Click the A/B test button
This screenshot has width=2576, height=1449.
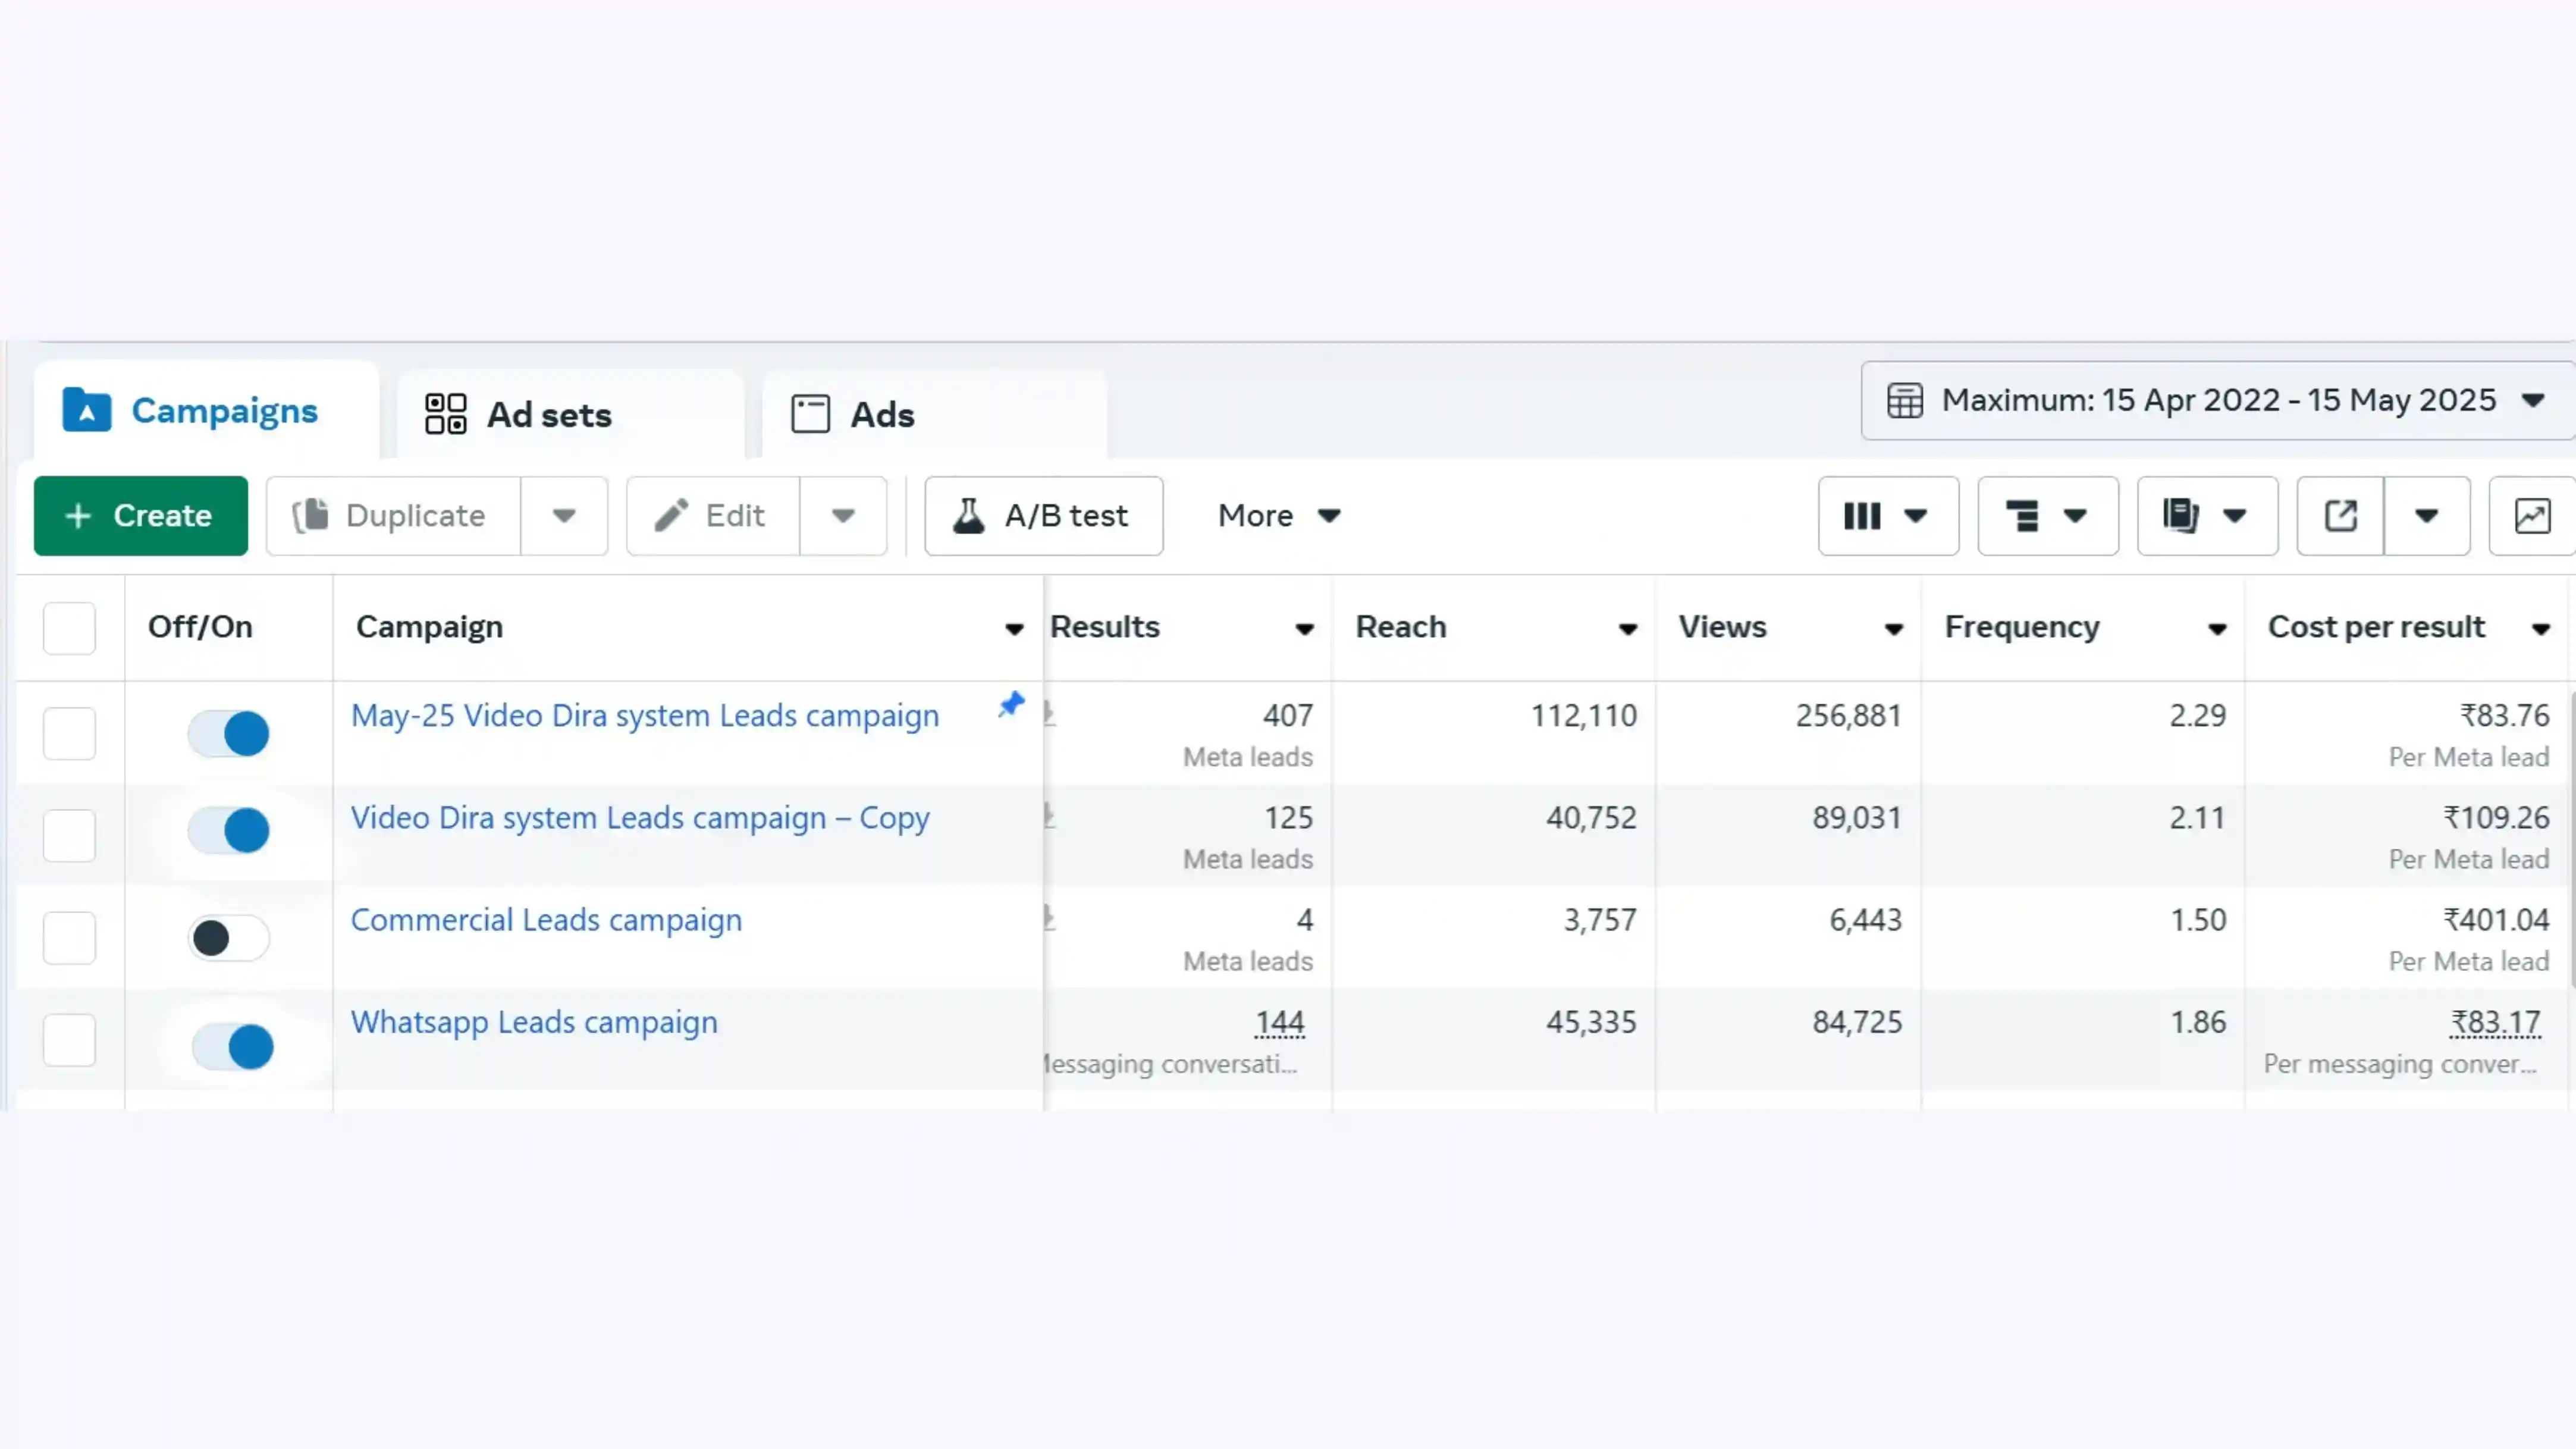(1044, 516)
